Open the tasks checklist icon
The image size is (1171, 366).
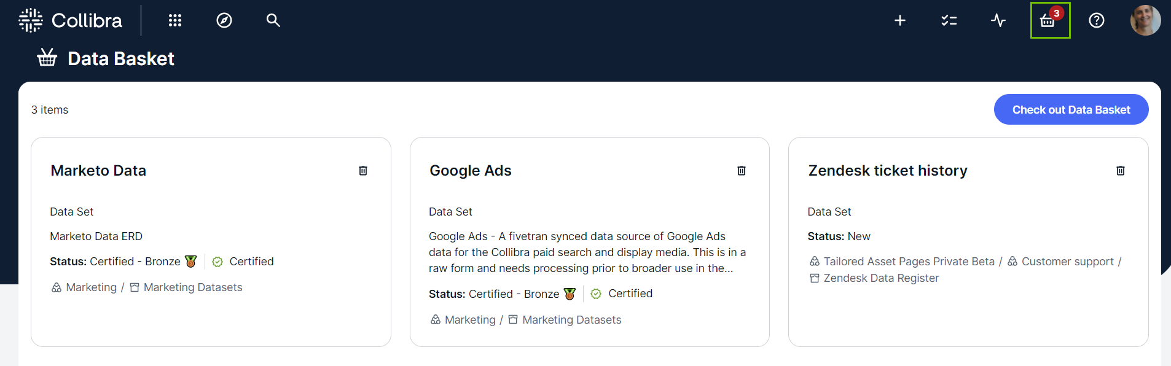(949, 20)
